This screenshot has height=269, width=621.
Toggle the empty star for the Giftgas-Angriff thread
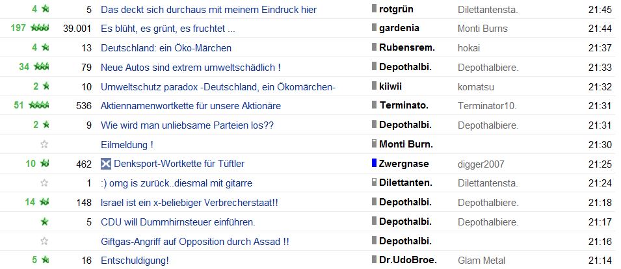[x=44, y=241]
